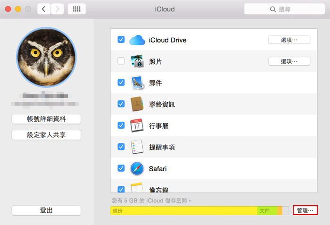Uncheck the 提醒事項 (Reminders) checkbox
The image size is (330, 225).
(121, 147)
